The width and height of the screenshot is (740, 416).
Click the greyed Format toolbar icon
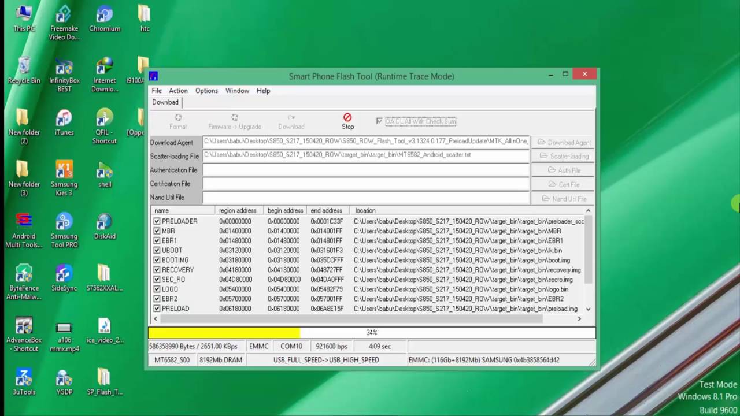(x=178, y=117)
